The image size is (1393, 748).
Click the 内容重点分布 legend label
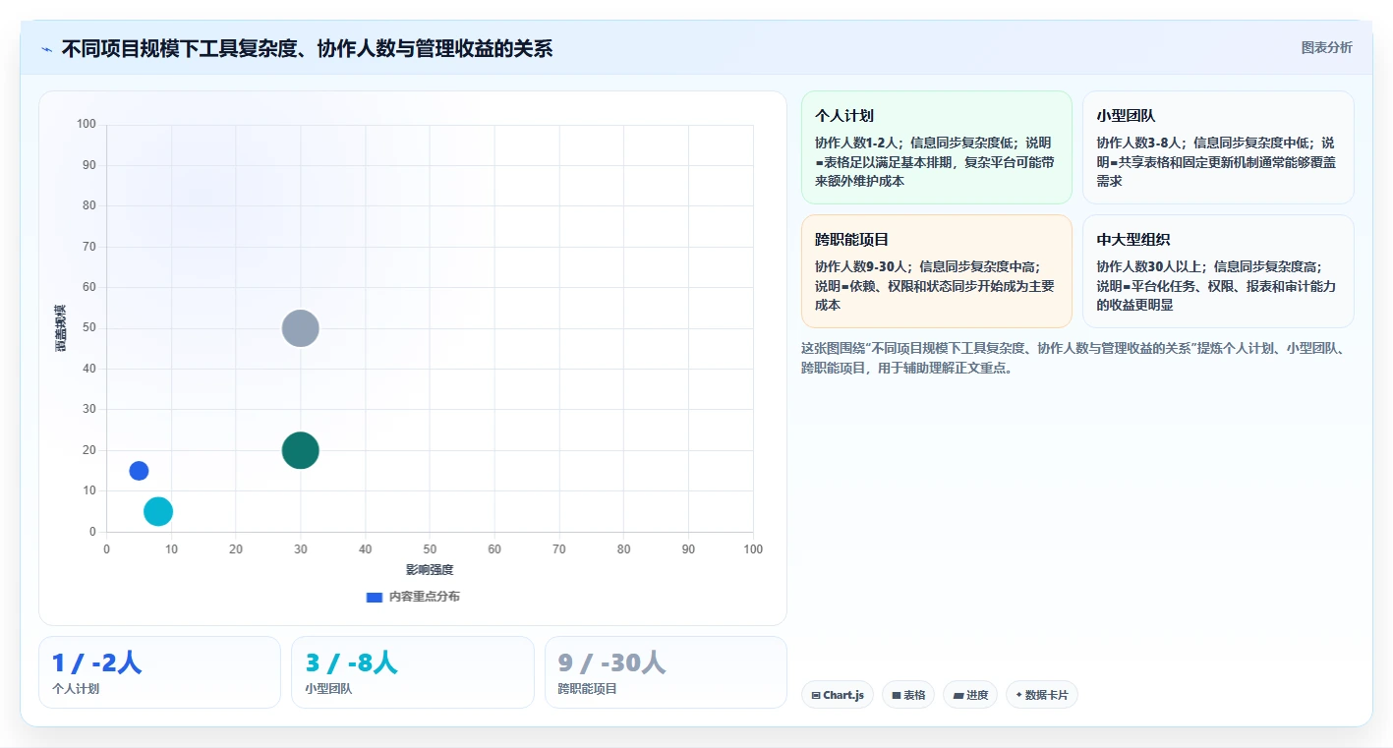[424, 597]
